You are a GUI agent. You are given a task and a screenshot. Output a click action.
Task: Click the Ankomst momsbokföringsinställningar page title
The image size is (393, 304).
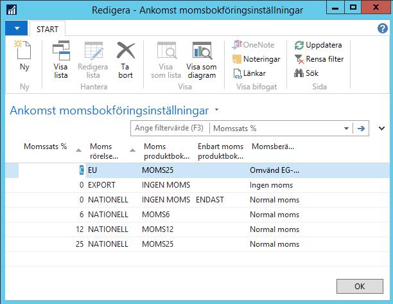point(109,111)
